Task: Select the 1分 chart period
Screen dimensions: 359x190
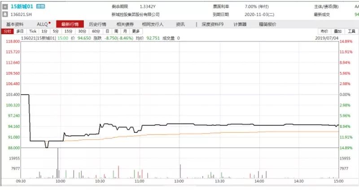Action: (x=44, y=31)
